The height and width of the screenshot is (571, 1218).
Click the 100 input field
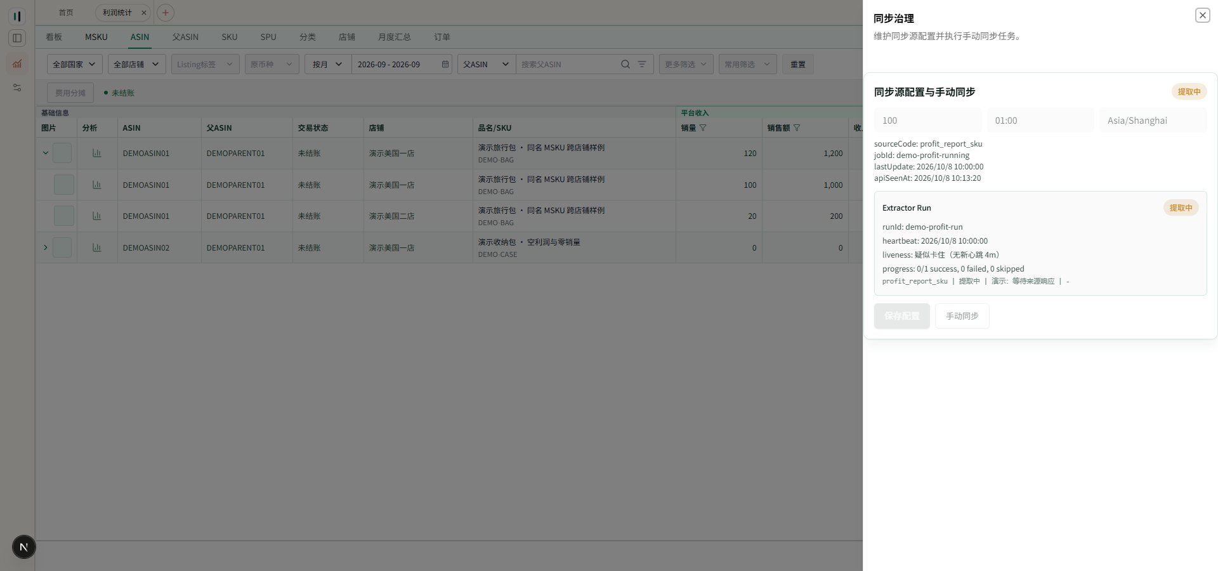pyautogui.click(x=928, y=121)
